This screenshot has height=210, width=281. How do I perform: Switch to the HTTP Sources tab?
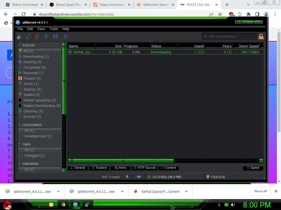(145, 168)
